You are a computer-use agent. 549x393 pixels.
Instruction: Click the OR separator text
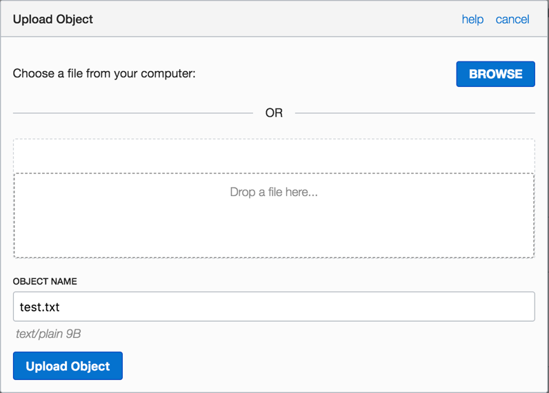pos(274,113)
